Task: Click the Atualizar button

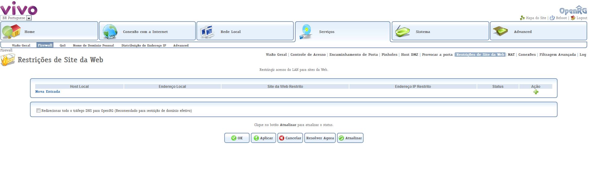Action: tap(350, 138)
